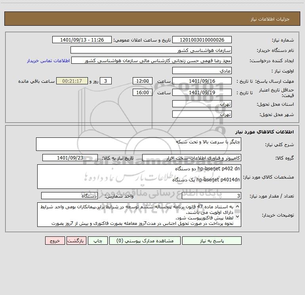Click quantity field showing 3
The height and width of the screenshot is (295, 305).
point(212,196)
